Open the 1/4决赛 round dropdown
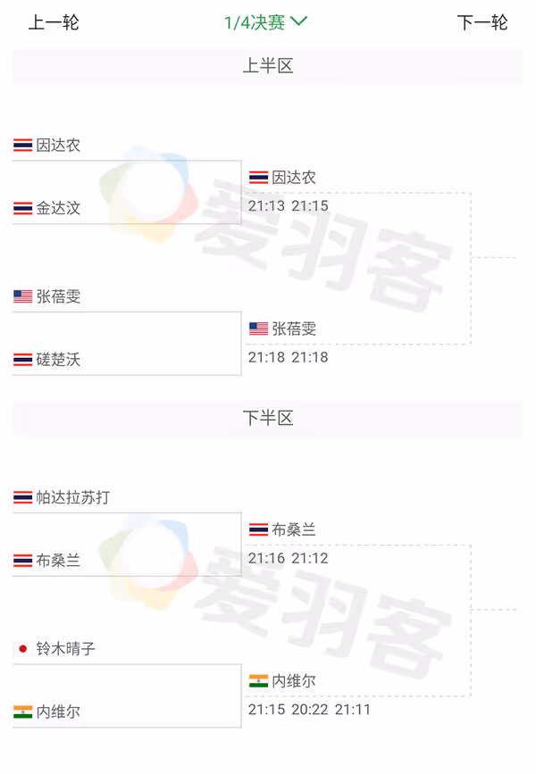Image resolution: width=536 pixels, height=774 pixels. [x=266, y=22]
